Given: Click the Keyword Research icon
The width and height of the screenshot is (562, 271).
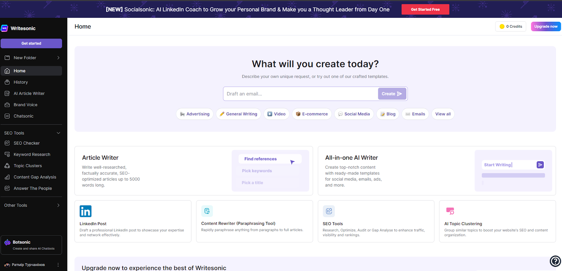Looking at the screenshot, I should 7,154.
